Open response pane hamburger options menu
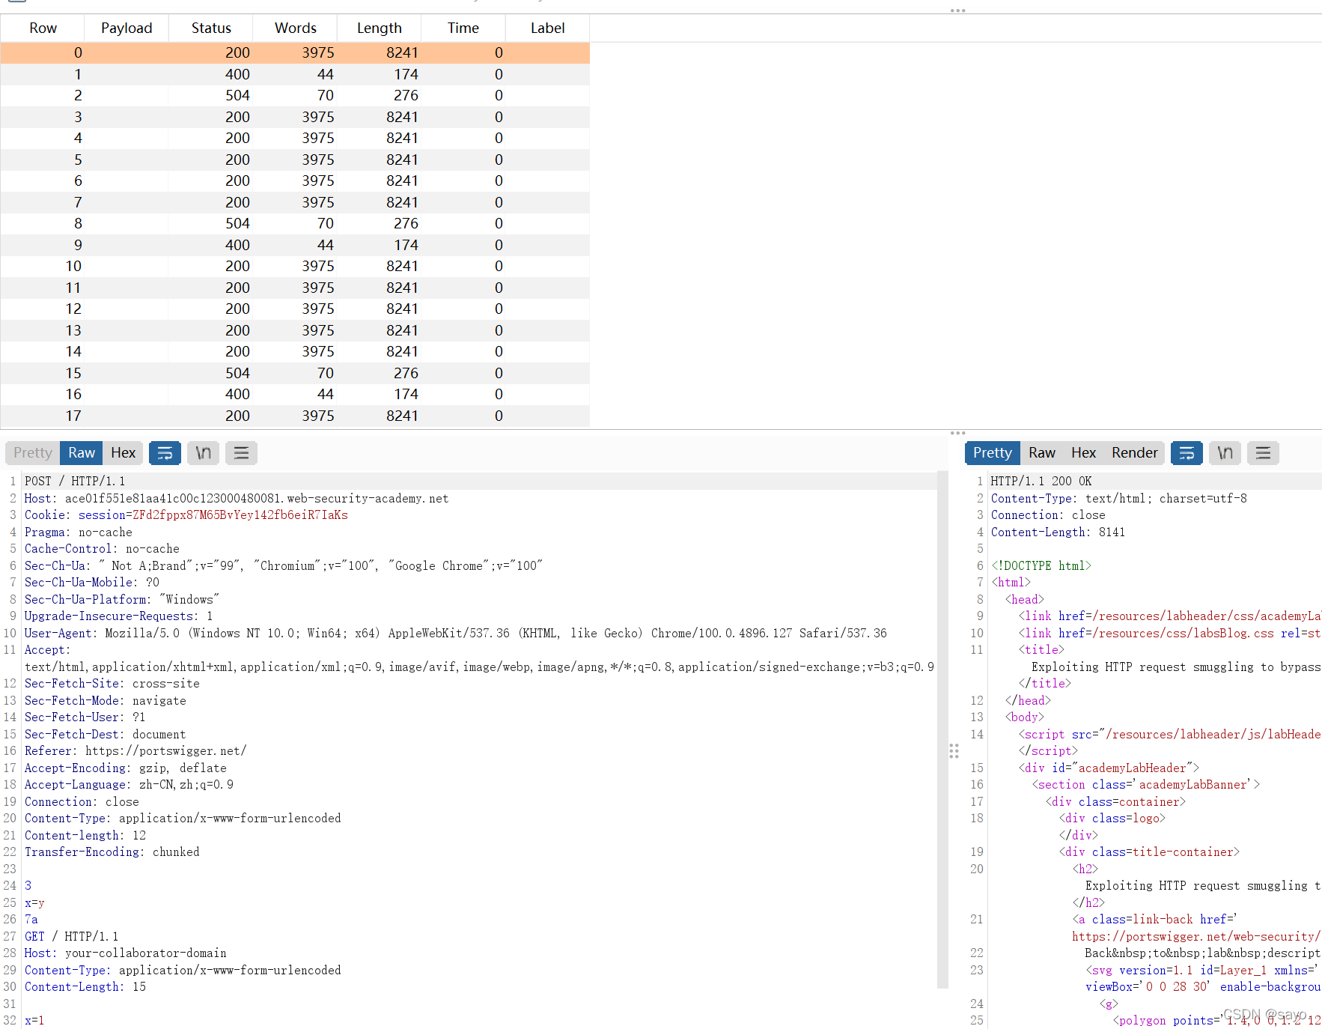The width and height of the screenshot is (1322, 1029). click(x=1263, y=452)
